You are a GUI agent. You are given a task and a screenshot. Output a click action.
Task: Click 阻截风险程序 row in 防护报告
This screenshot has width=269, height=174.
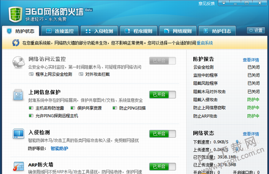point(226,83)
